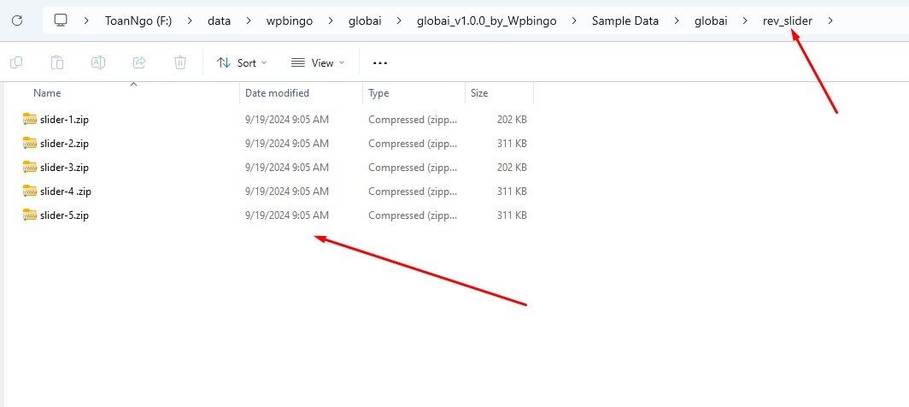The height and width of the screenshot is (407, 909).
Task: Click the Refresh button in address bar
Action: click(17, 21)
